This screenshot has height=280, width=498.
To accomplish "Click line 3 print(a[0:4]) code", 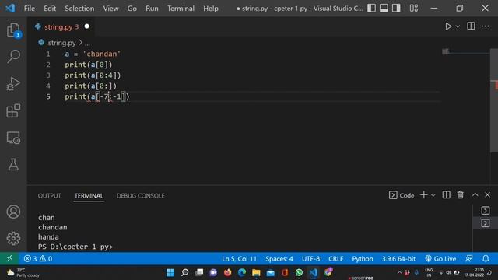I will [93, 75].
